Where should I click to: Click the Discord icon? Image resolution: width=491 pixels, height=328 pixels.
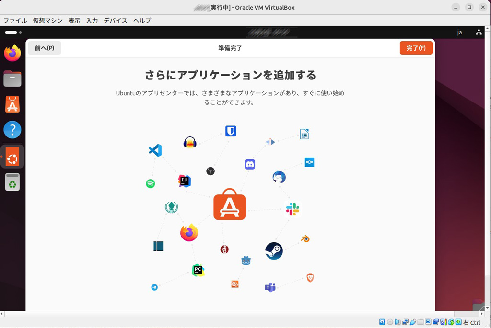click(x=250, y=164)
